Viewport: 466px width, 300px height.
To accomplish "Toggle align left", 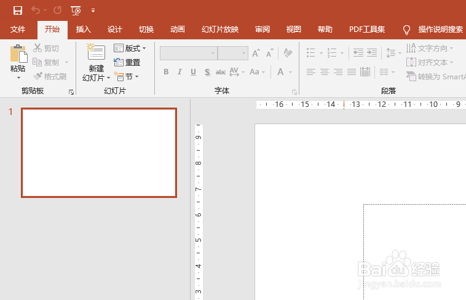I will pos(311,72).
